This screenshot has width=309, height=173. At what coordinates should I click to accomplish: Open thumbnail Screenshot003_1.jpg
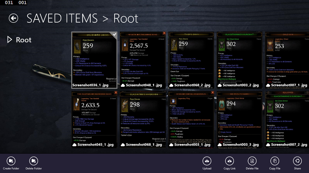coord(191,119)
